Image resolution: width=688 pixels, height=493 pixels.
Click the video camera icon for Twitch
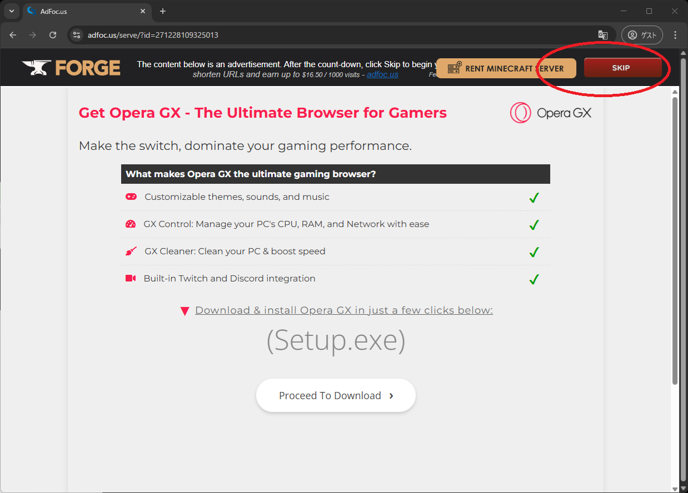131,278
